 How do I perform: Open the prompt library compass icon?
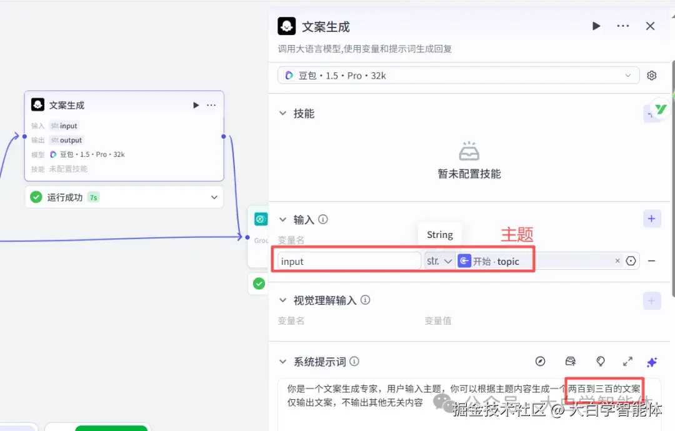click(541, 361)
